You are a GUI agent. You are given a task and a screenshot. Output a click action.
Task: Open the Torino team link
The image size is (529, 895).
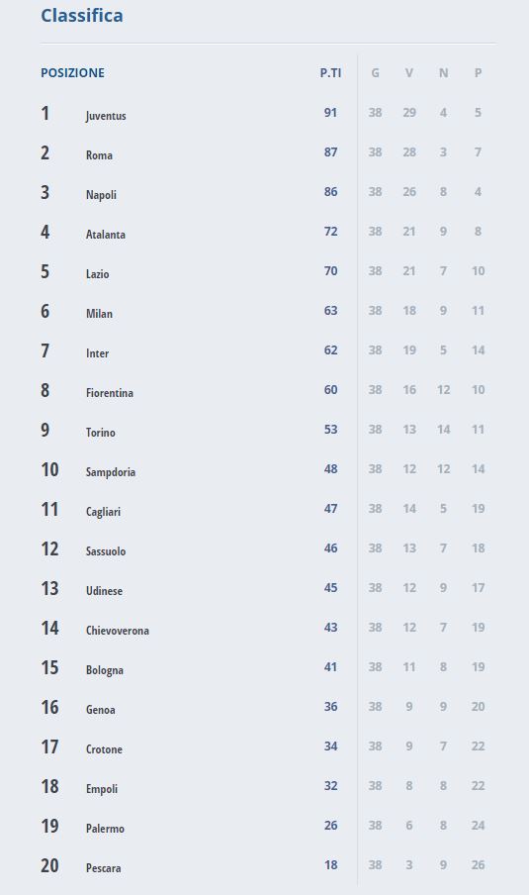[100, 433]
